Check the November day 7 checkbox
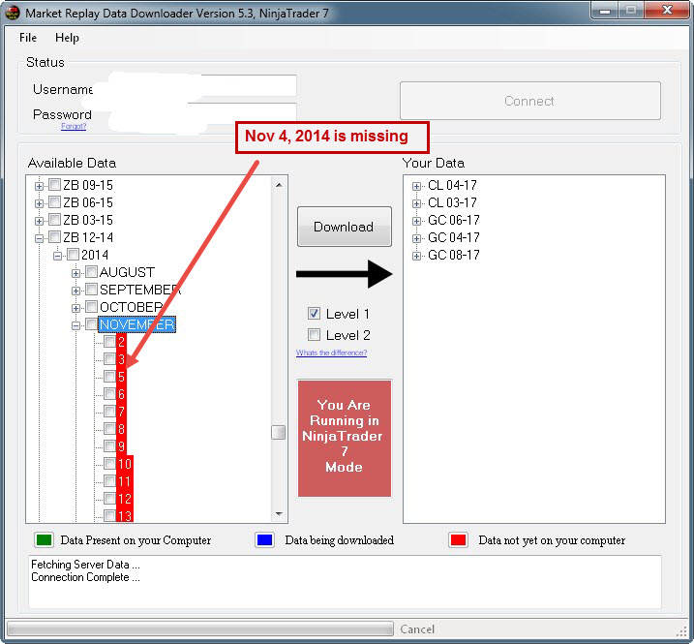This screenshot has height=644, width=694. pyautogui.click(x=109, y=411)
